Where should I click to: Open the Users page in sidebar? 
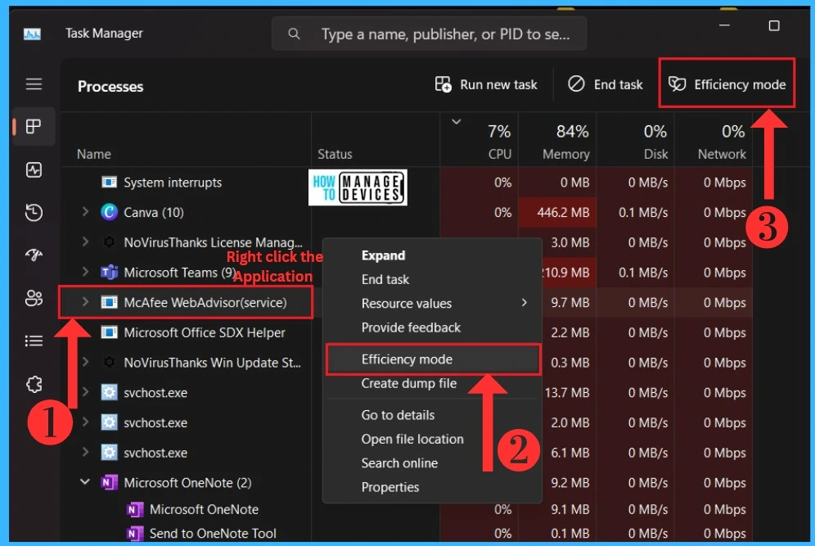[34, 298]
